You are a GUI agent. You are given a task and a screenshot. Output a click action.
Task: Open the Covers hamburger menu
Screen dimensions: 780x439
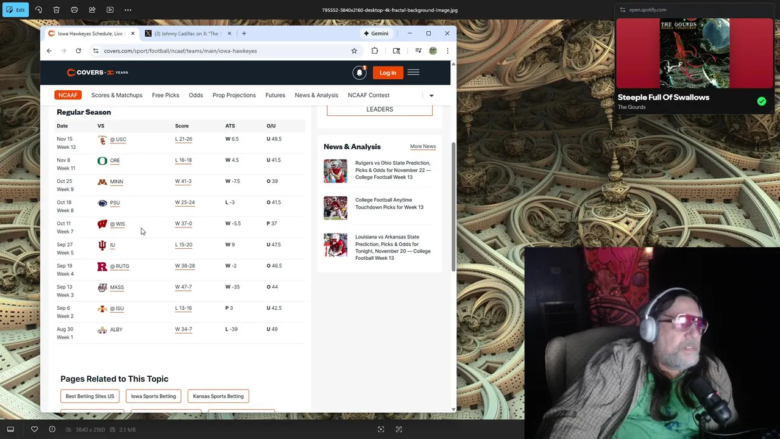tap(413, 73)
